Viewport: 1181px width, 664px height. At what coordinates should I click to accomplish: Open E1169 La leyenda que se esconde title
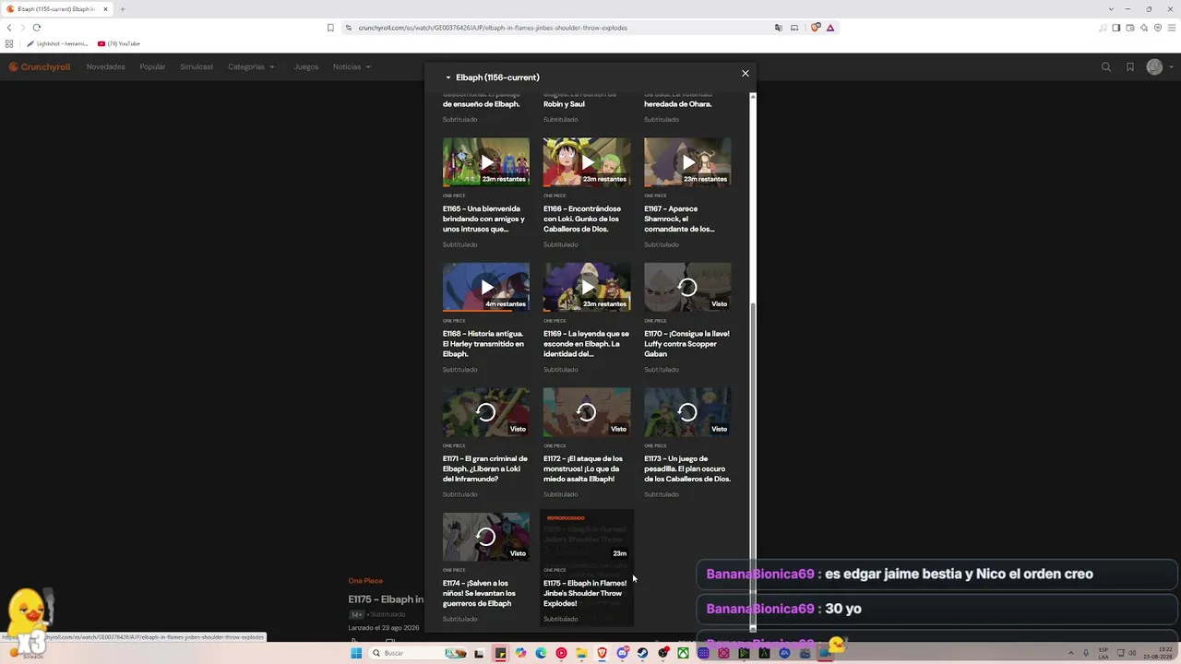[586, 344]
